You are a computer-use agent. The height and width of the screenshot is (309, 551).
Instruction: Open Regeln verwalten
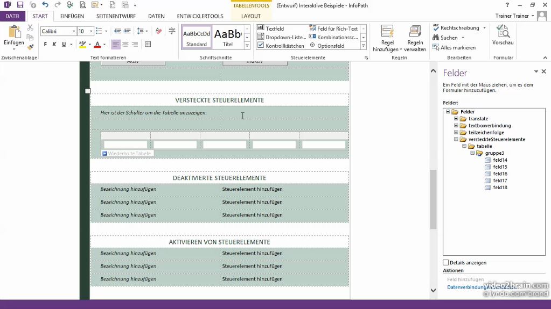[415, 39]
